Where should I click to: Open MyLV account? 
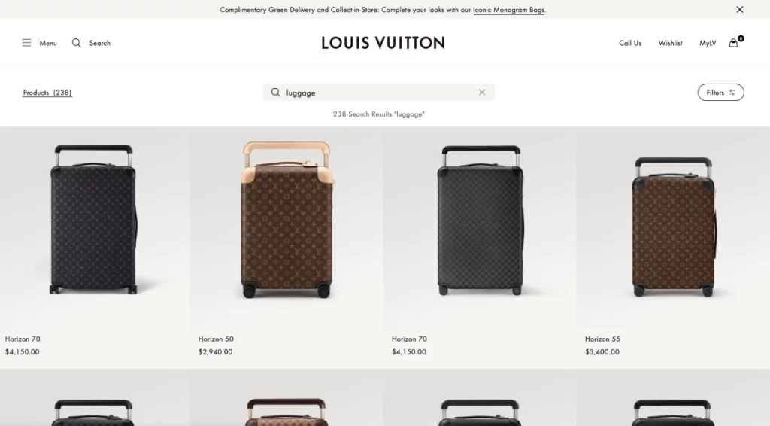708,43
